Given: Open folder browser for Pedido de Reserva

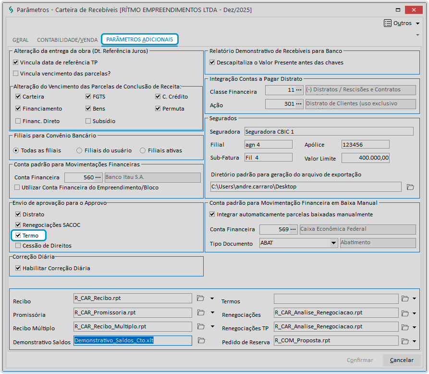Looking at the screenshot, I should (405, 341).
